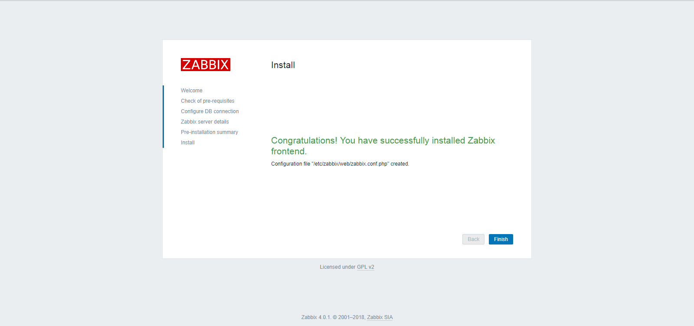Select the Welcome step in sidebar

point(192,91)
